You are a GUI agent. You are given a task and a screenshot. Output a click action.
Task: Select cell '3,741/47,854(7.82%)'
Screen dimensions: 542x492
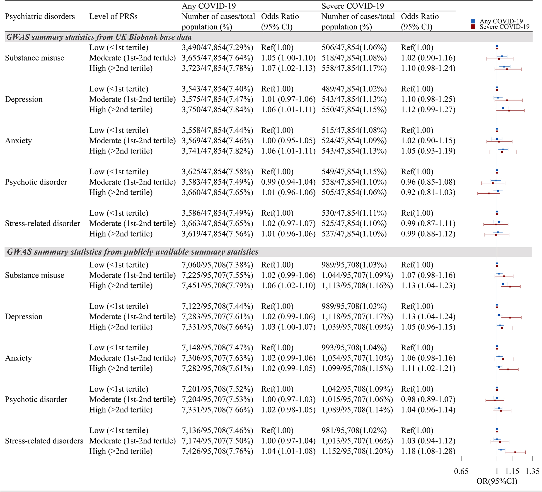coord(217,151)
